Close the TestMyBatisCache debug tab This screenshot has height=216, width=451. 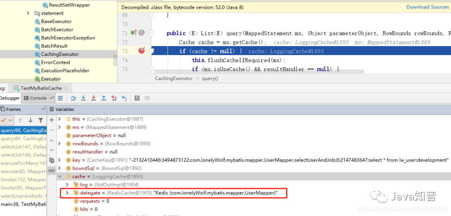[x=66, y=88]
